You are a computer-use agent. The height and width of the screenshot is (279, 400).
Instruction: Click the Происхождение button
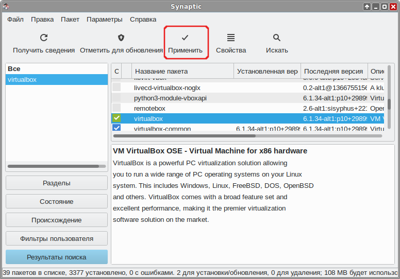[57, 220]
